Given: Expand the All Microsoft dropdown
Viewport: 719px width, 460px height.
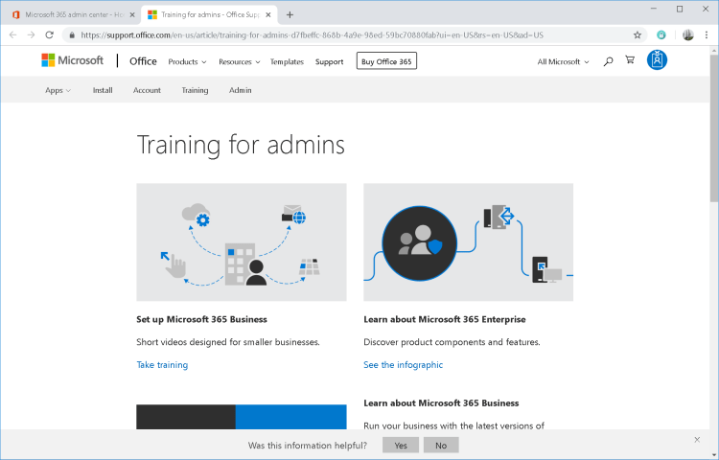Looking at the screenshot, I should coord(563,61).
